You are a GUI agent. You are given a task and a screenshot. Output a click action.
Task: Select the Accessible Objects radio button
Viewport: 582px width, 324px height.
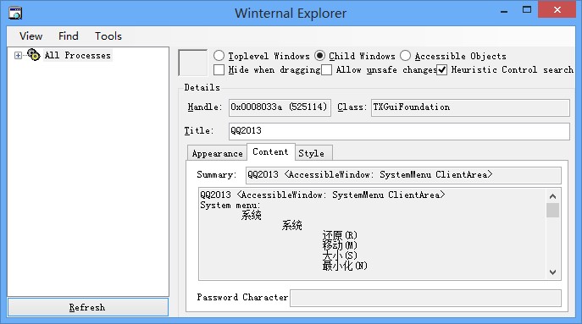point(405,56)
